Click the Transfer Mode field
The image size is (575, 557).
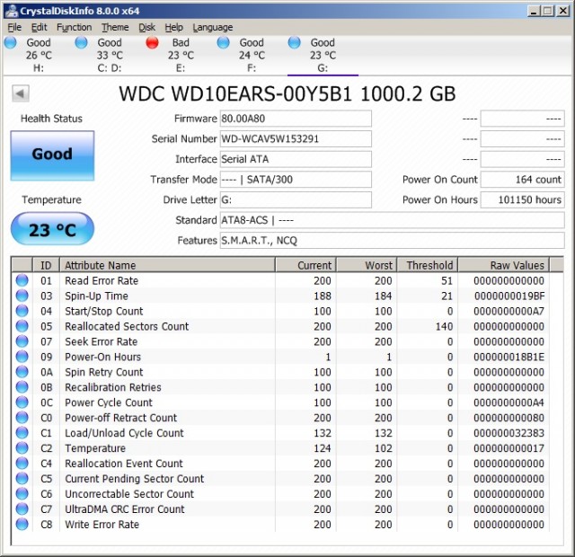(x=296, y=180)
